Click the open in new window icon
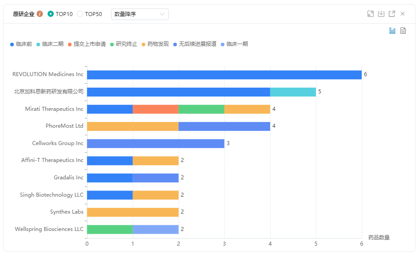The image size is (419, 255). 392,14
